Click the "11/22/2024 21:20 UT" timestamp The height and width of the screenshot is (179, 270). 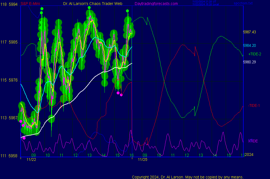[x=204, y=2]
